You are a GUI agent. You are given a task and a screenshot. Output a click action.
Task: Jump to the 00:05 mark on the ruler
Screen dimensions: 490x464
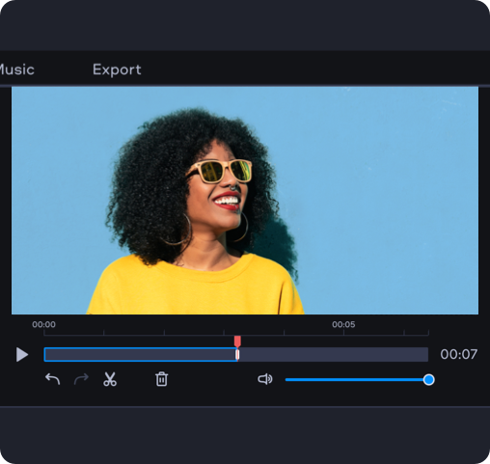click(343, 324)
